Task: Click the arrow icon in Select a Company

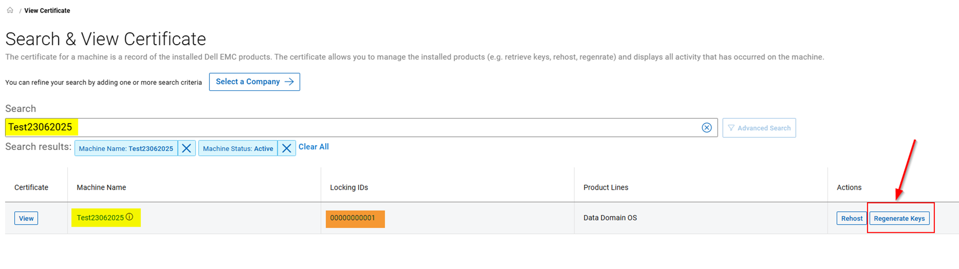Action: pos(290,82)
